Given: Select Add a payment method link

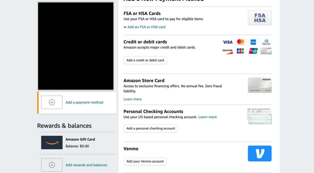Looking at the screenshot, I should tap(84, 102).
